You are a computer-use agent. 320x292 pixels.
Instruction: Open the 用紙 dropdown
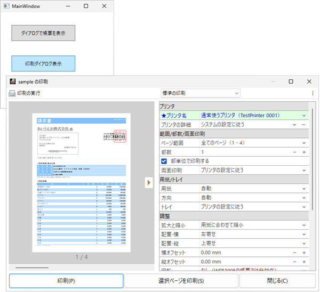pyautogui.click(x=304, y=189)
